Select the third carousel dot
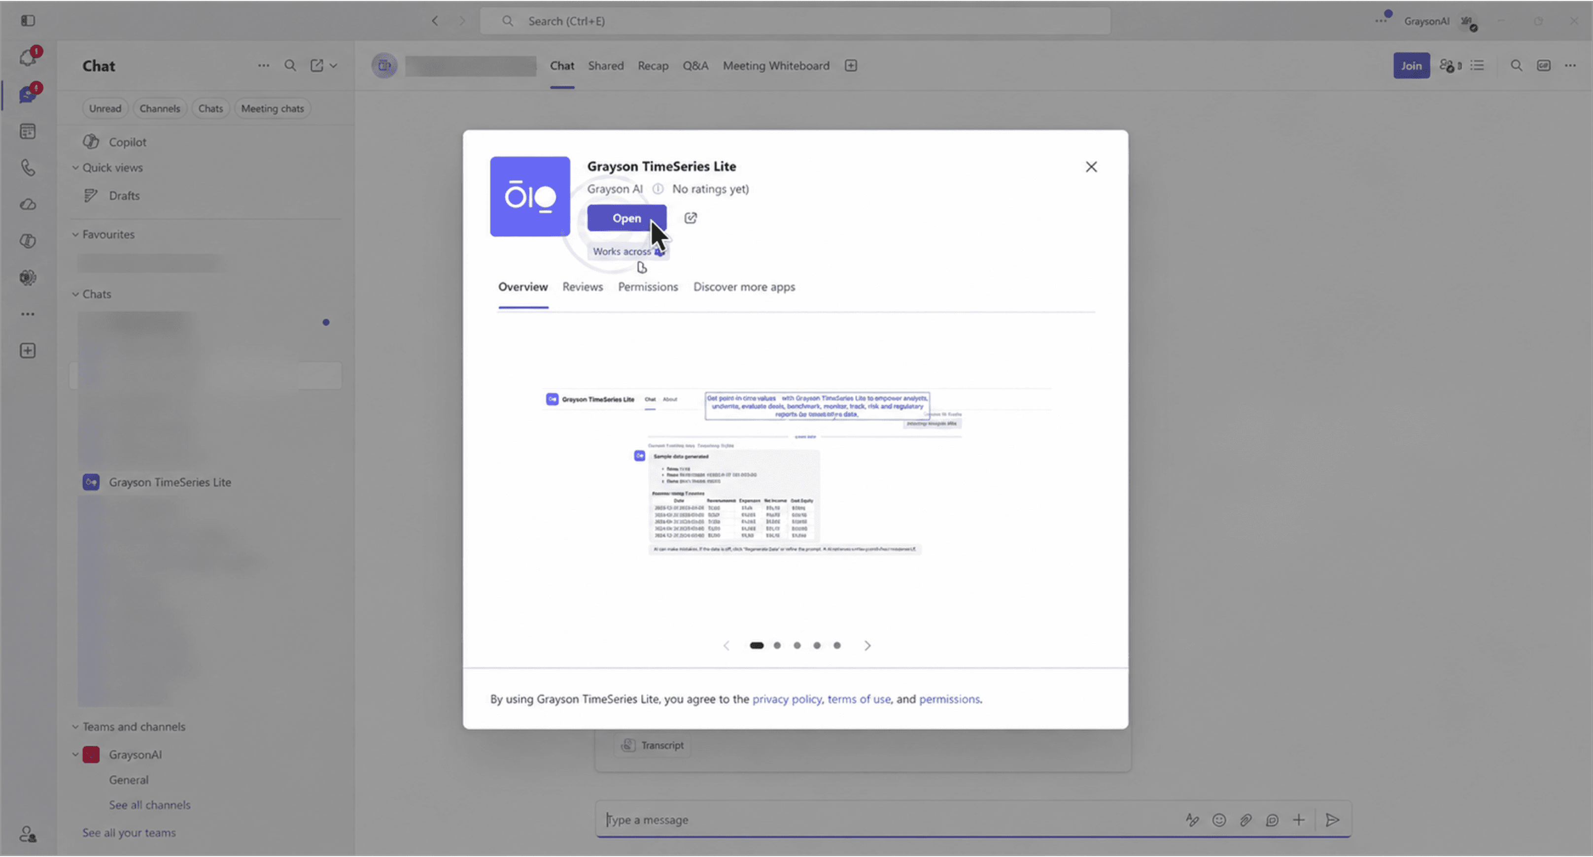This screenshot has height=857, width=1593. pos(797,646)
